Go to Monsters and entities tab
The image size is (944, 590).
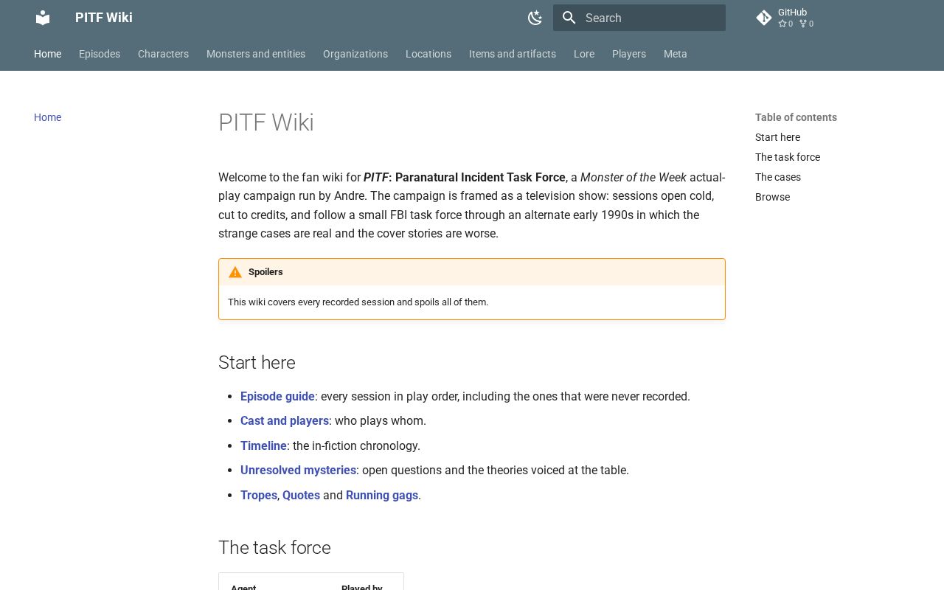256,54
